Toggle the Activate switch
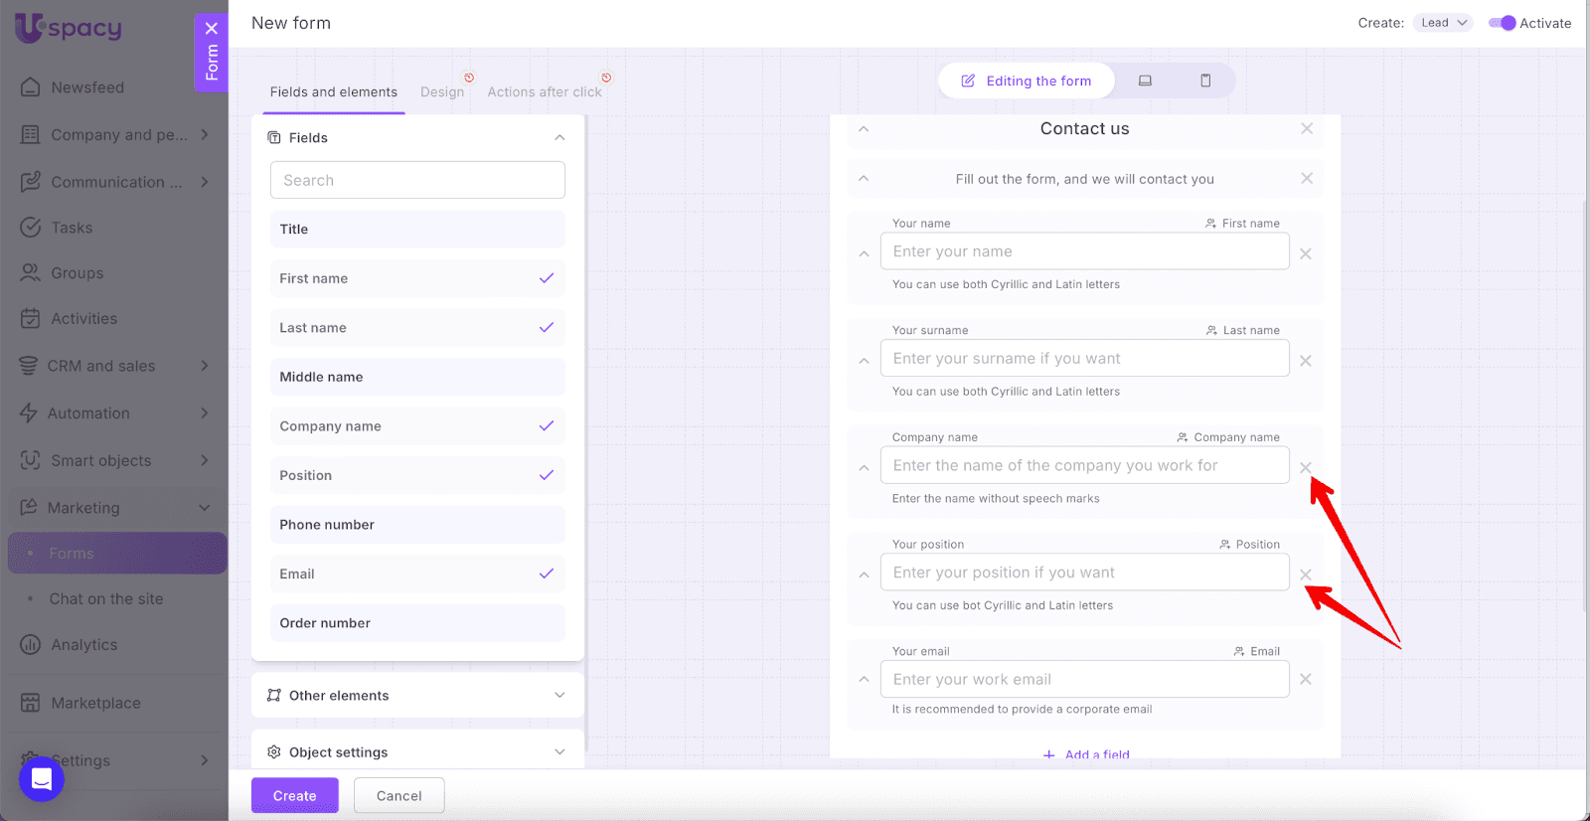Viewport: 1590px width, 821px height. 1502,23
